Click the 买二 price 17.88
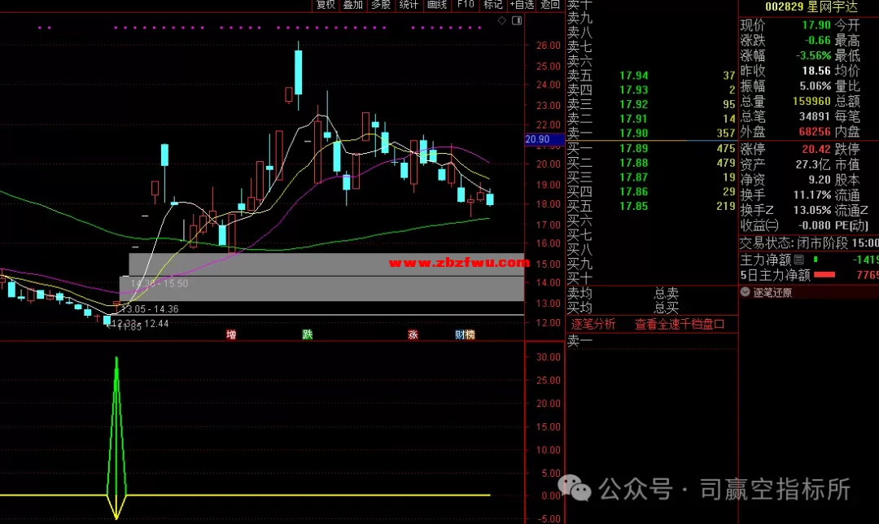Screen dimensions: 879x524 [x=633, y=163]
